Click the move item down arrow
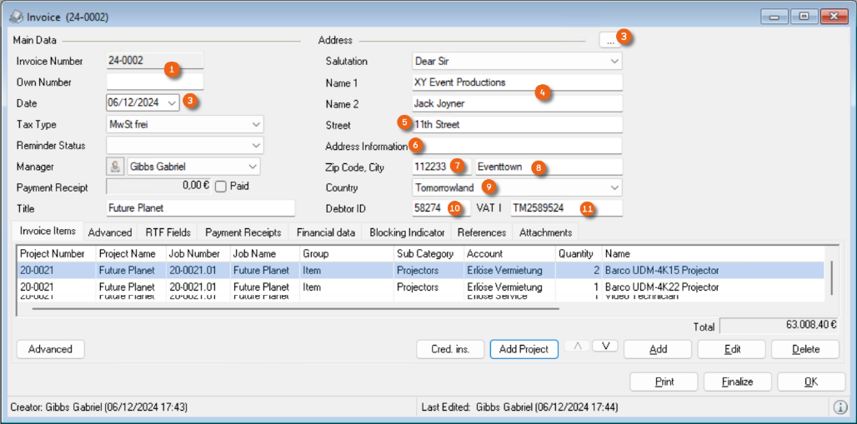This screenshot has height=424, width=857. pyautogui.click(x=604, y=347)
